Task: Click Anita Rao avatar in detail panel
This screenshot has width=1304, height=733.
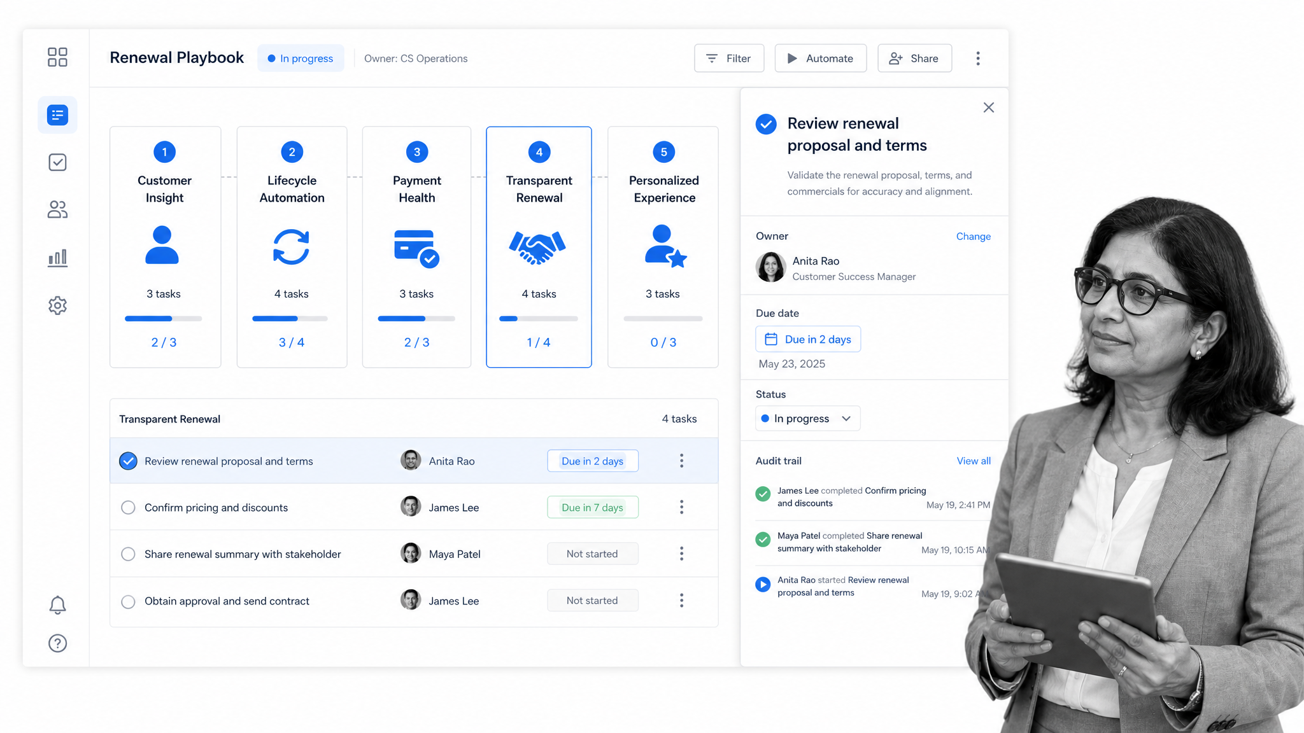Action: (x=770, y=267)
